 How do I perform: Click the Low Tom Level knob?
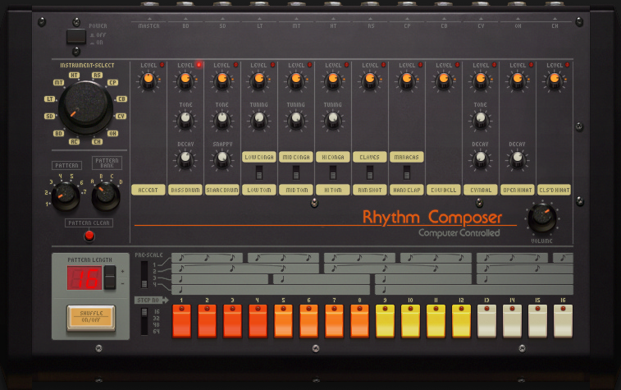pos(259,80)
